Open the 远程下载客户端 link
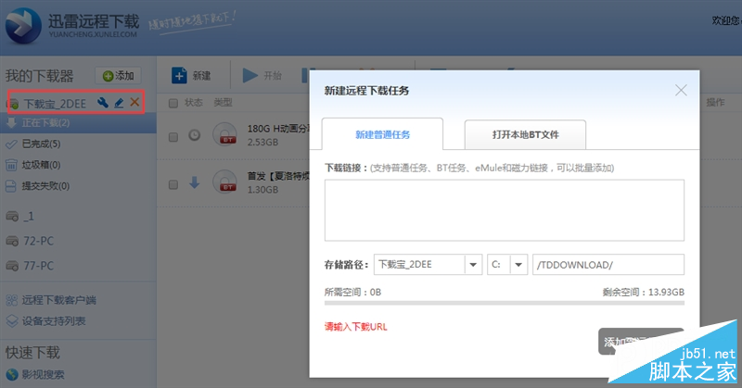 (58, 300)
